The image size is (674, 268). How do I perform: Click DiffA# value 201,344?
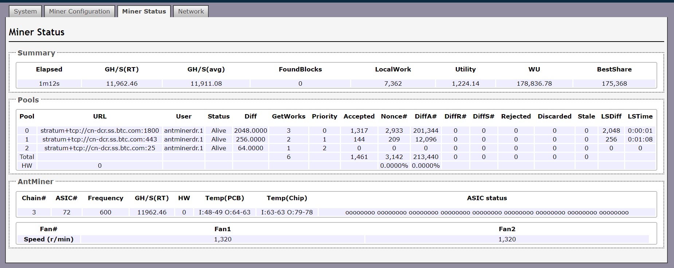[x=426, y=131]
